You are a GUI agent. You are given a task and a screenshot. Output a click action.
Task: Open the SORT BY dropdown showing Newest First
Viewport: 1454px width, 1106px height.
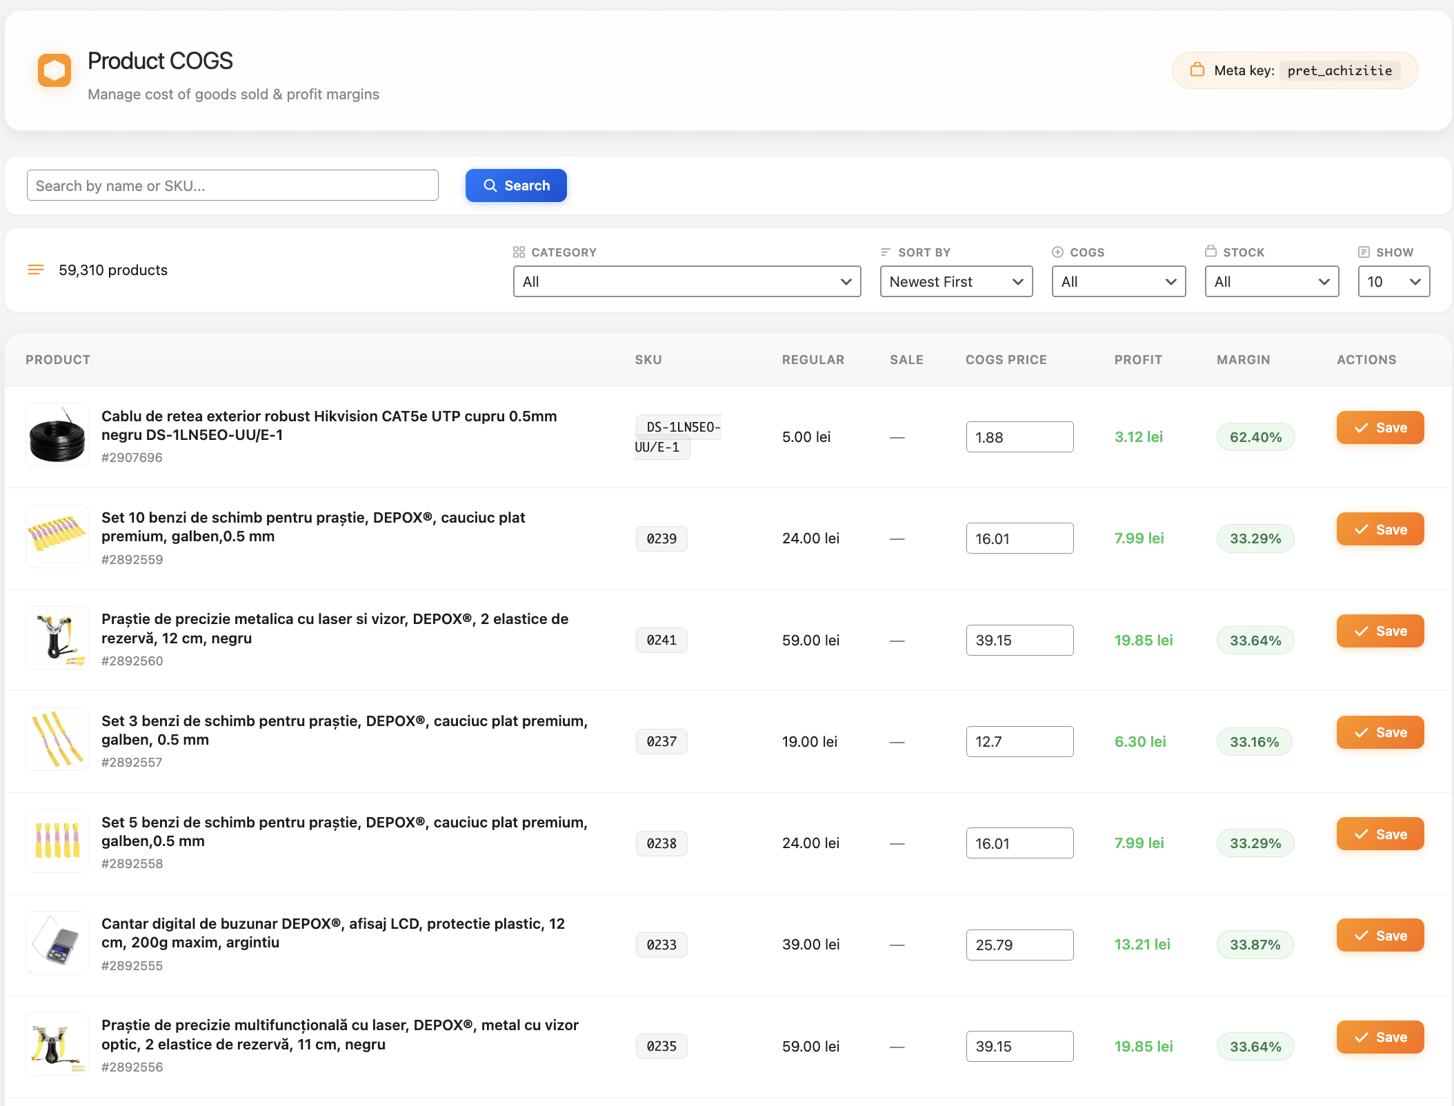(x=956, y=281)
